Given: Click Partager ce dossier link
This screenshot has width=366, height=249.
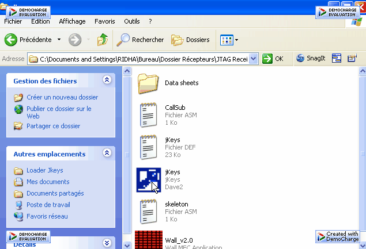Looking at the screenshot, I should [x=53, y=126].
